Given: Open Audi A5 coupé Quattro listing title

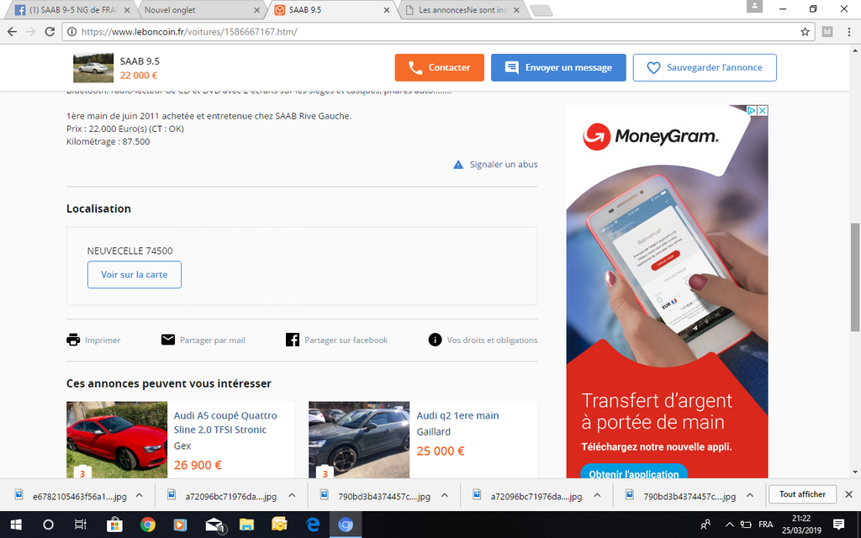Looking at the screenshot, I should point(225,423).
